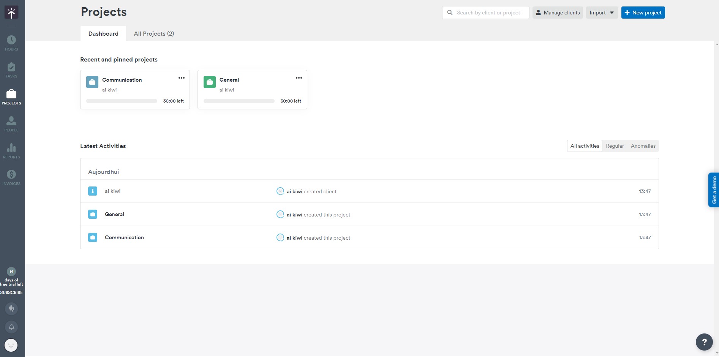
Task: Open Communication project three-dot menu
Action: (182, 78)
